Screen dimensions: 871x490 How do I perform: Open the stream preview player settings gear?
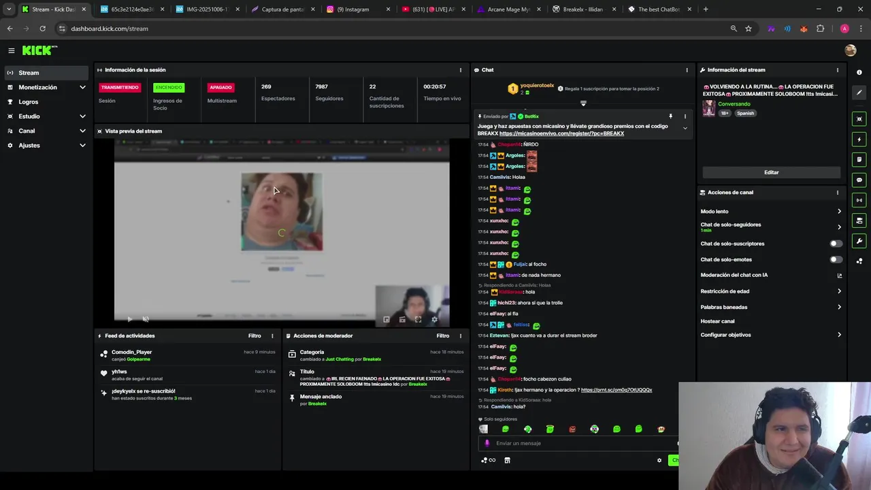pyautogui.click(x=434, y=319)
